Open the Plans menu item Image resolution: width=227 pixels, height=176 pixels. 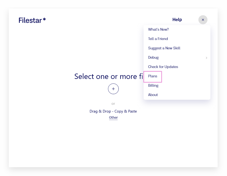pyautogui.click(x=153, y=76)
